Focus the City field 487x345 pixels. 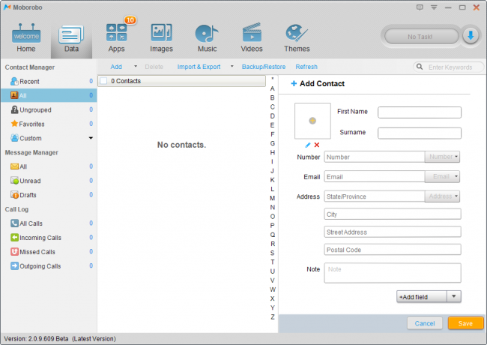tap(393, 214)
